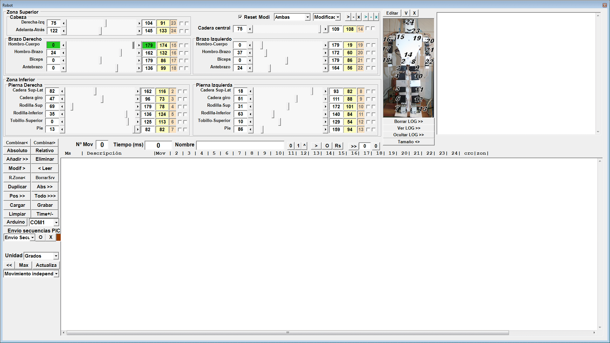Click right arrow of Cadera central slider
Screen dimensions: 610x343
pyautogui.click(x=325, y=29)
